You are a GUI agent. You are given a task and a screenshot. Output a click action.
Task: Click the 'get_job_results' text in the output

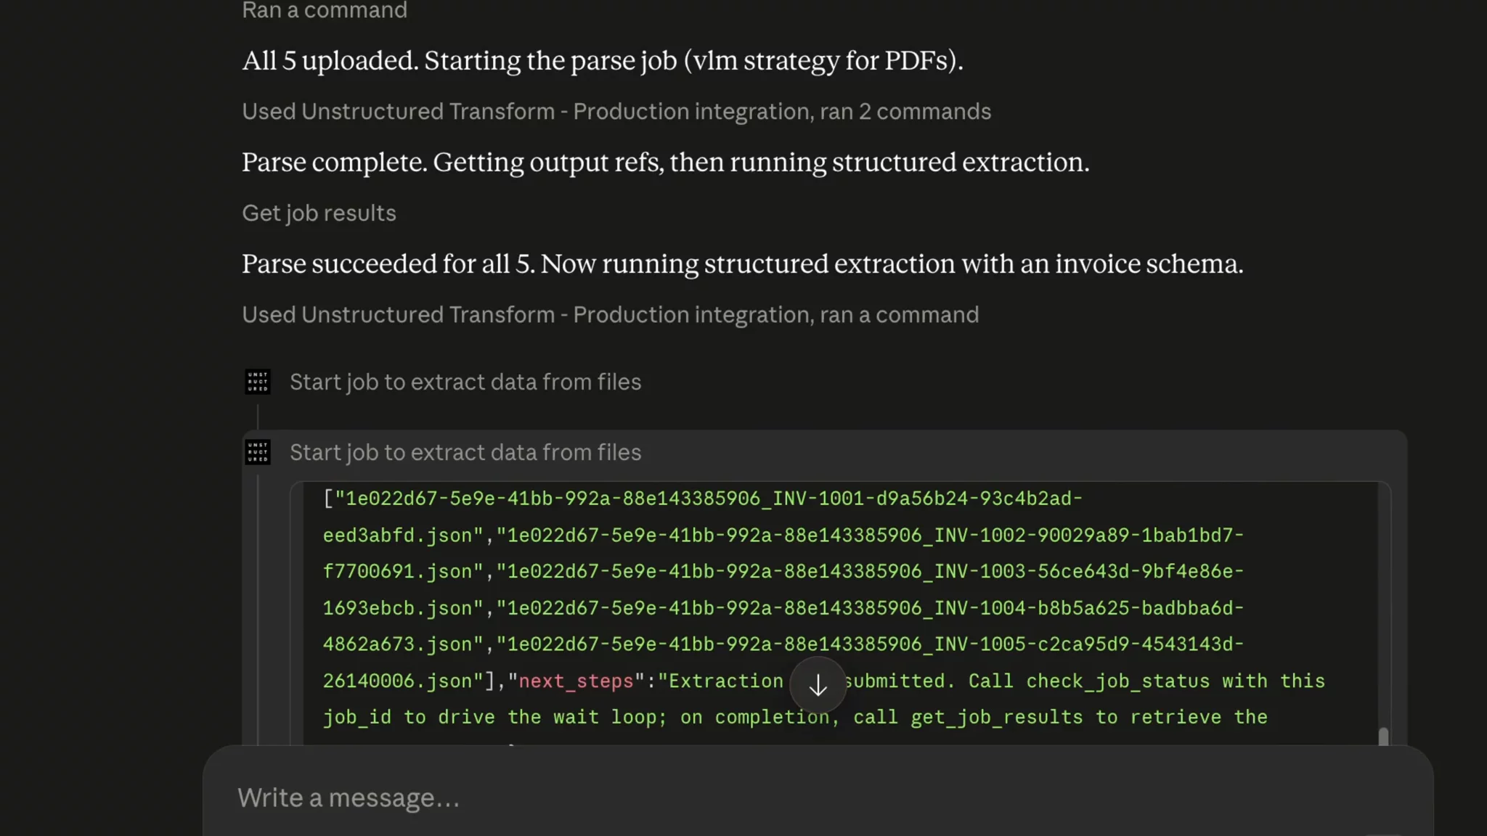tap(996, 717)
